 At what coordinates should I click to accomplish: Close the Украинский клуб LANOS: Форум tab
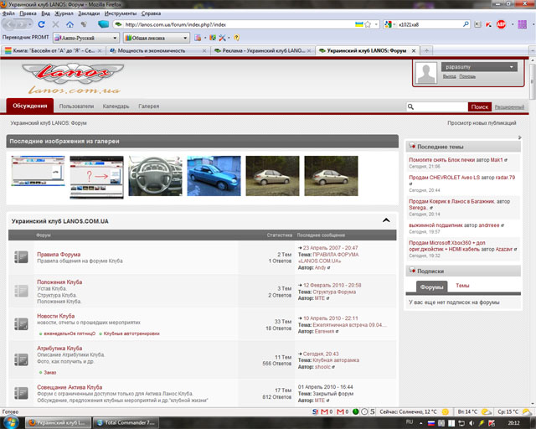[413, 50]
